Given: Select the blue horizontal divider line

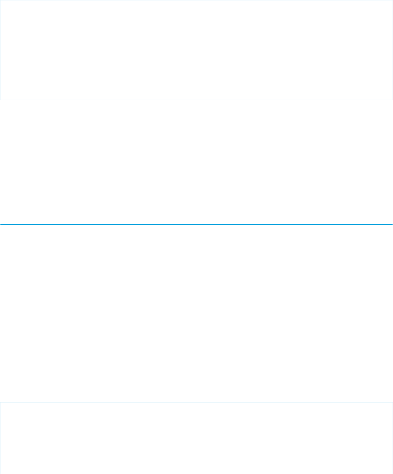Looking at the screenshot, I should (x=196, y=224).
